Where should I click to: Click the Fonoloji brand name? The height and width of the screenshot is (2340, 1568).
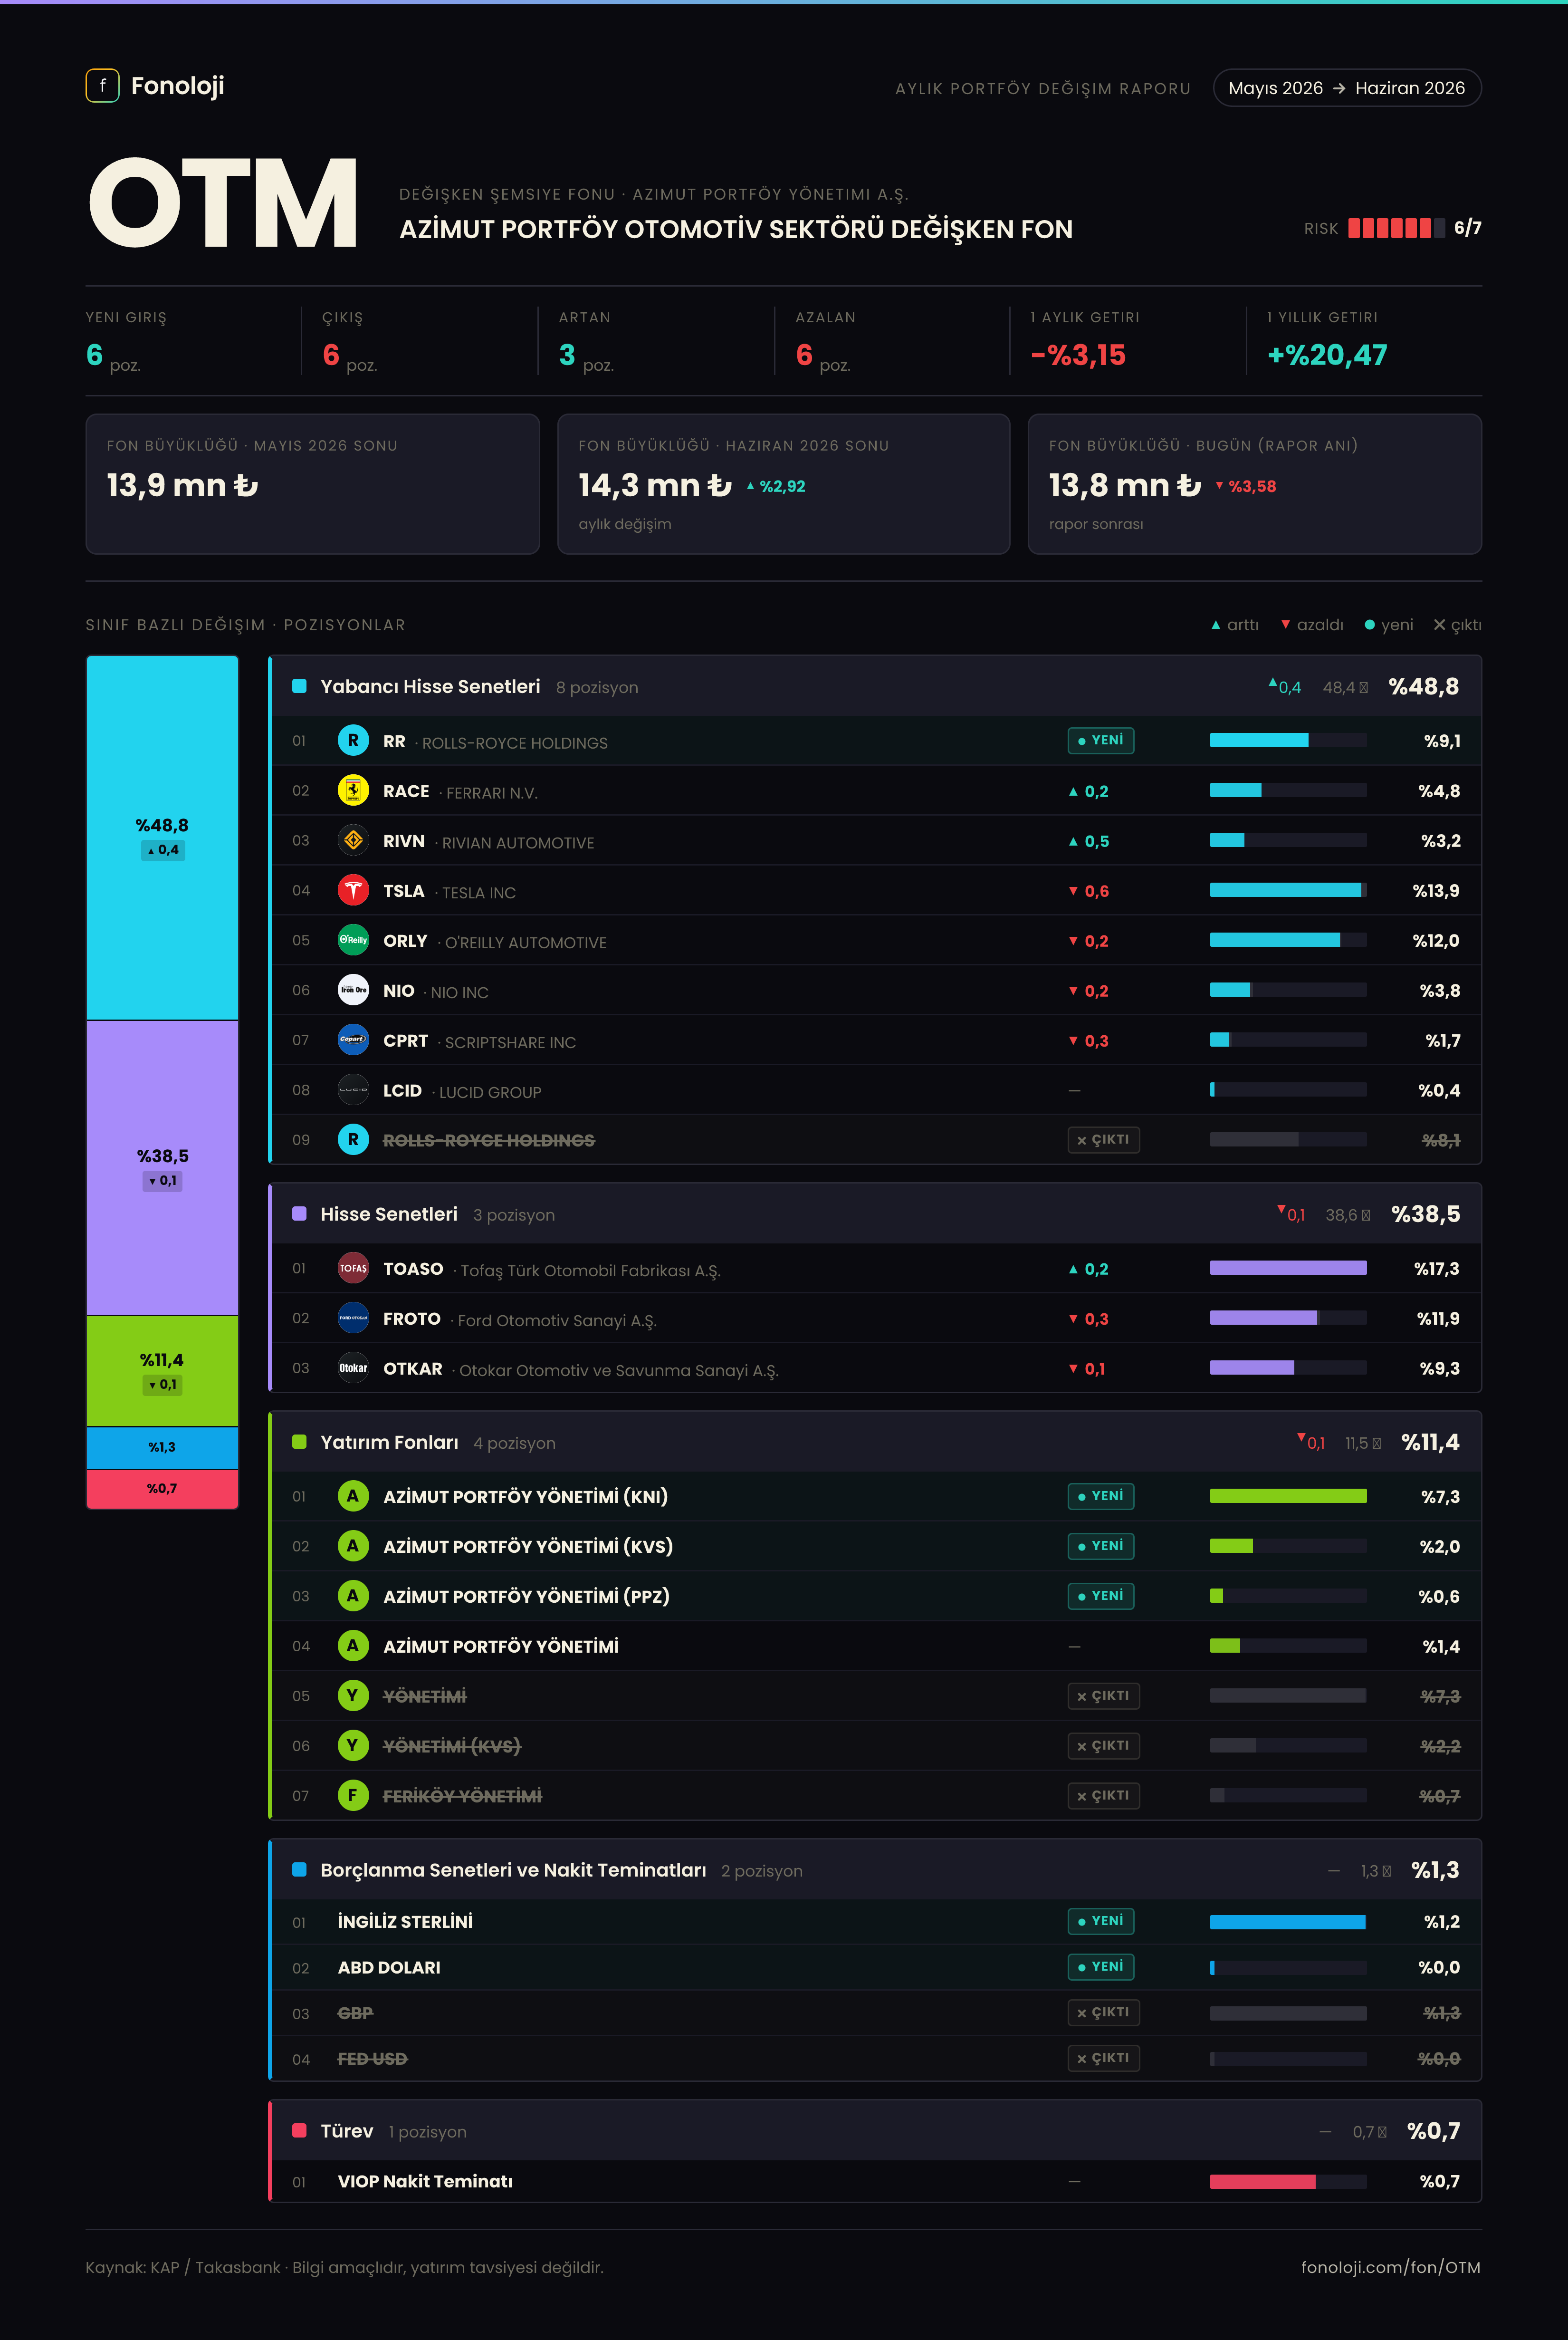tap(178, 86)
